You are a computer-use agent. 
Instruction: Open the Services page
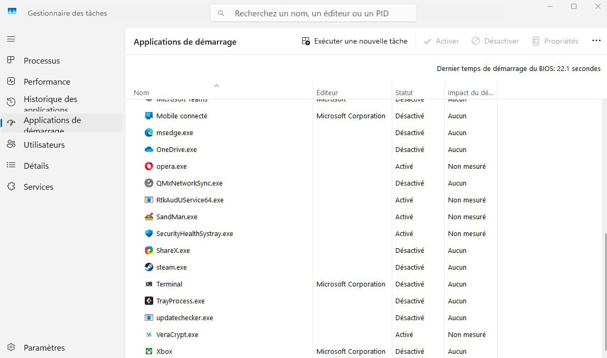38,187
